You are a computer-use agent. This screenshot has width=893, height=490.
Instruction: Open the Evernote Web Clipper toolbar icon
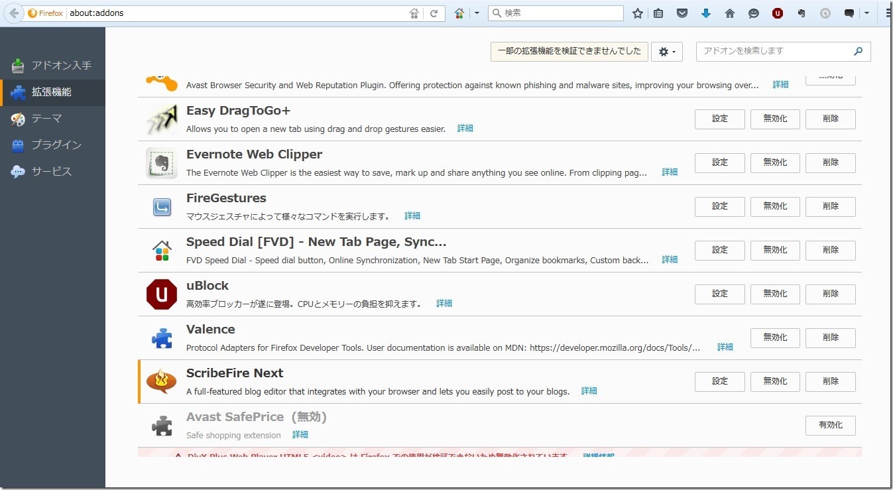click(802, 13)
